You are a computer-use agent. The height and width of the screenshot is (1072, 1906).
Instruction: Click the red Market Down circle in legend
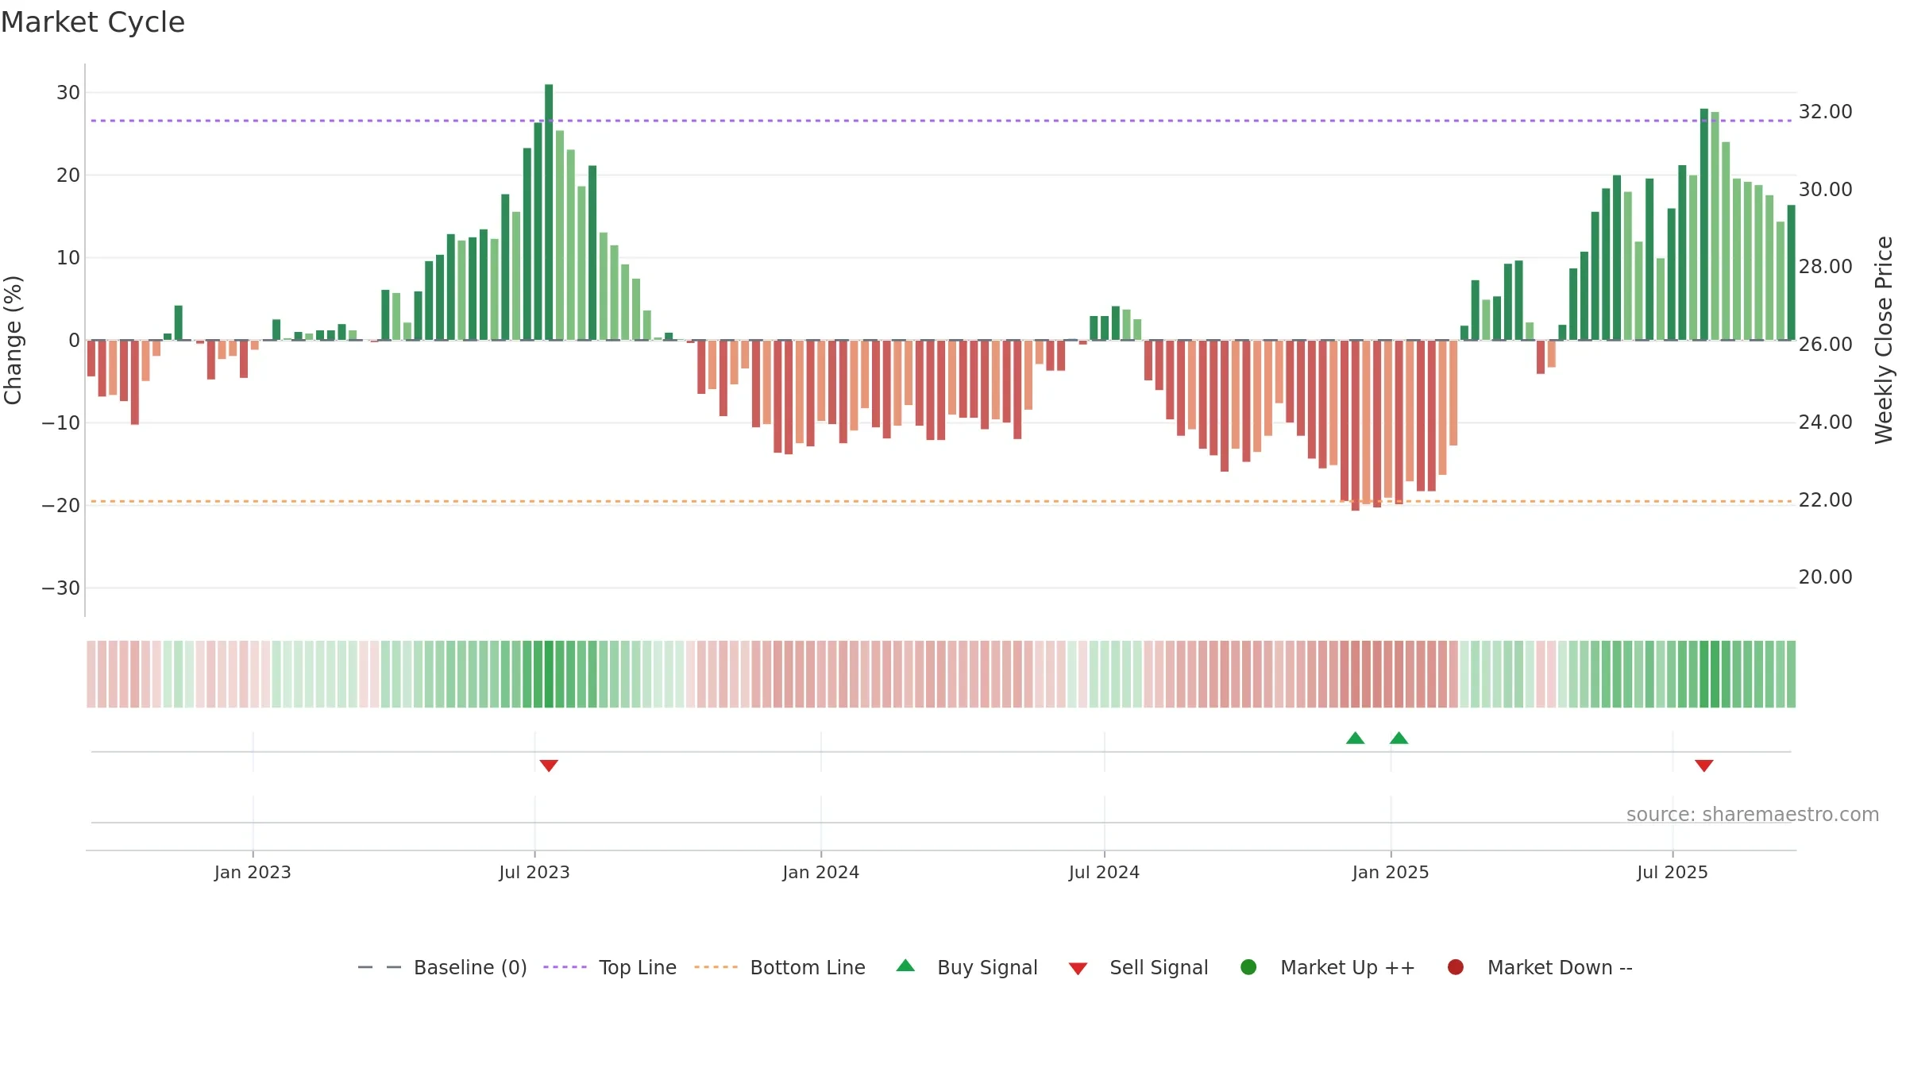[1456, 967]
